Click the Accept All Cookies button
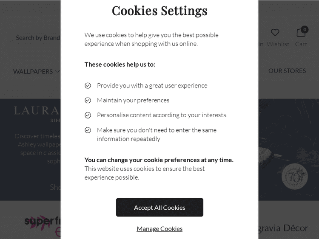 click(x=159, y=207)
